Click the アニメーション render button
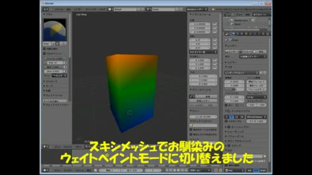Viewport: 312px width, 175px height. tap(246, 52)
